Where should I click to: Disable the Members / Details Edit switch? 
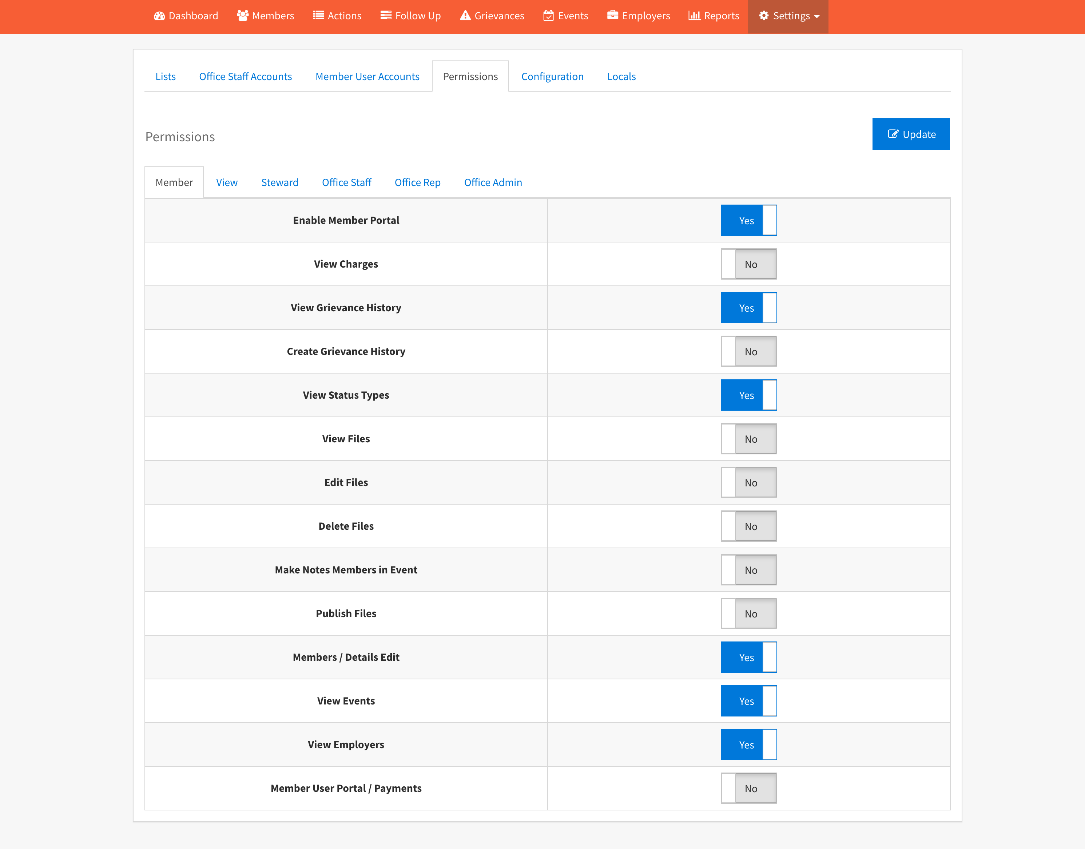749,657
